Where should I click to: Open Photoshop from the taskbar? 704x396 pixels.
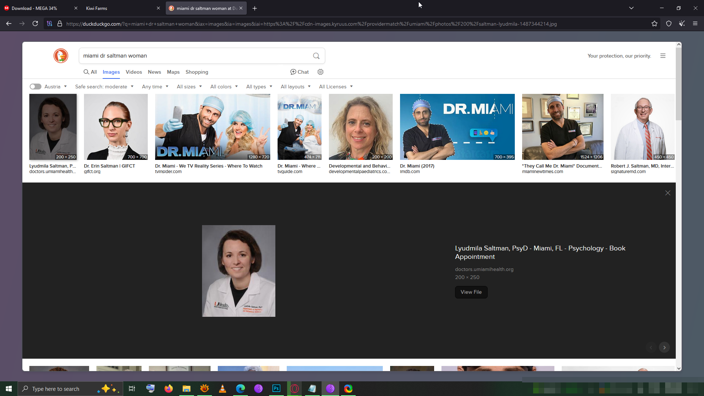(x=276, y=389)
